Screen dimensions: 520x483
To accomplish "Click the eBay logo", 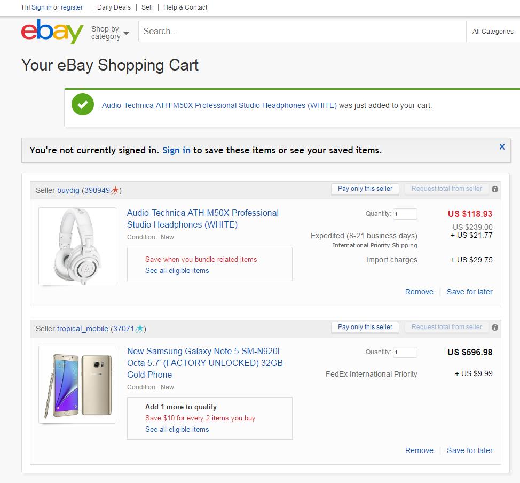I will point(51,32).
